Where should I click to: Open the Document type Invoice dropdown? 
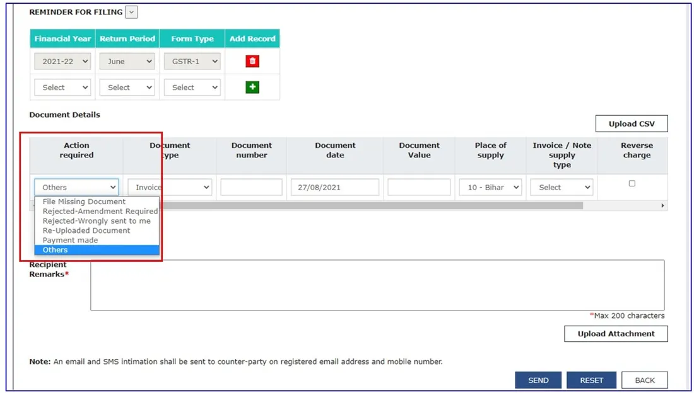click(x=170, y=188)
